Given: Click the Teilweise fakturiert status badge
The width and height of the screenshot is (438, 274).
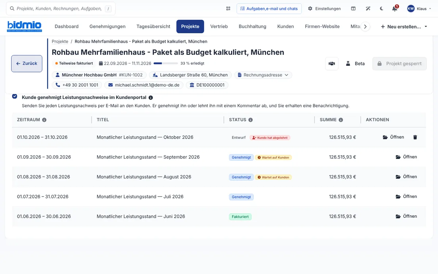Looking at the screenshot, I should coord(74,63).
